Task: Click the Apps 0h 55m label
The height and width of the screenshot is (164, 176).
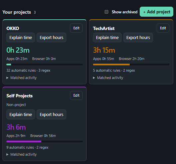Action: (103, 59)
